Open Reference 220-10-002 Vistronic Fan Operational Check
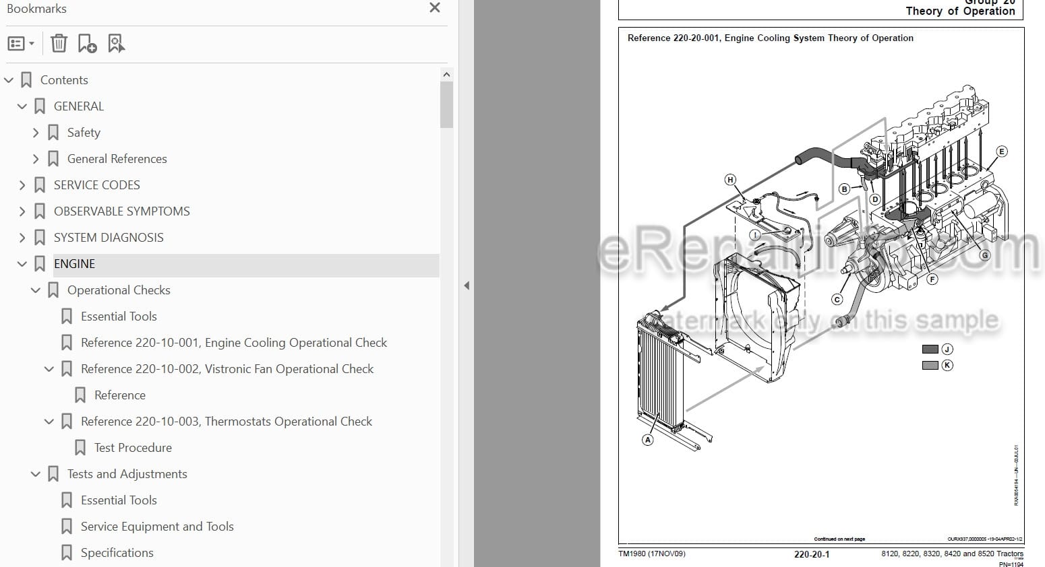 click(227, 369)
